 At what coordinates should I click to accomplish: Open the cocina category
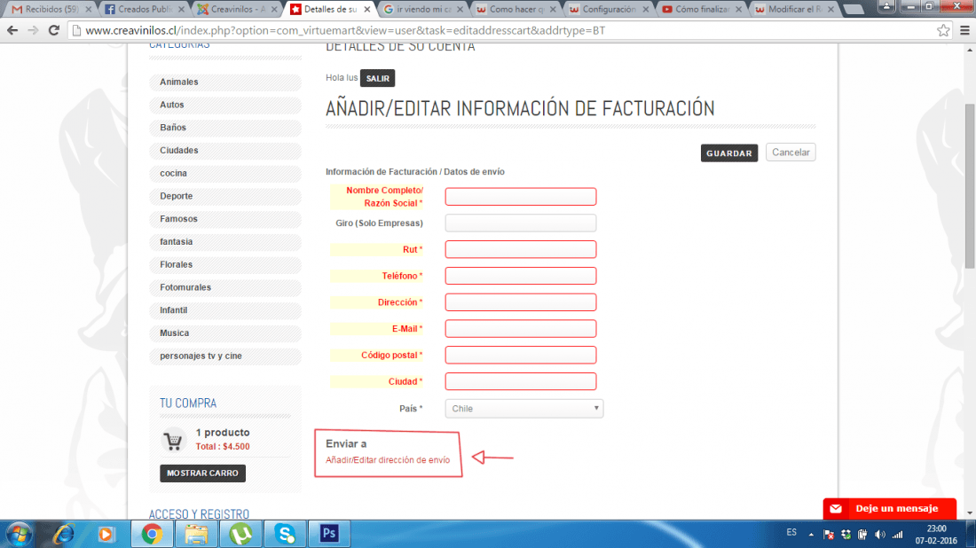pyautogui.click(x=225, y=173)
